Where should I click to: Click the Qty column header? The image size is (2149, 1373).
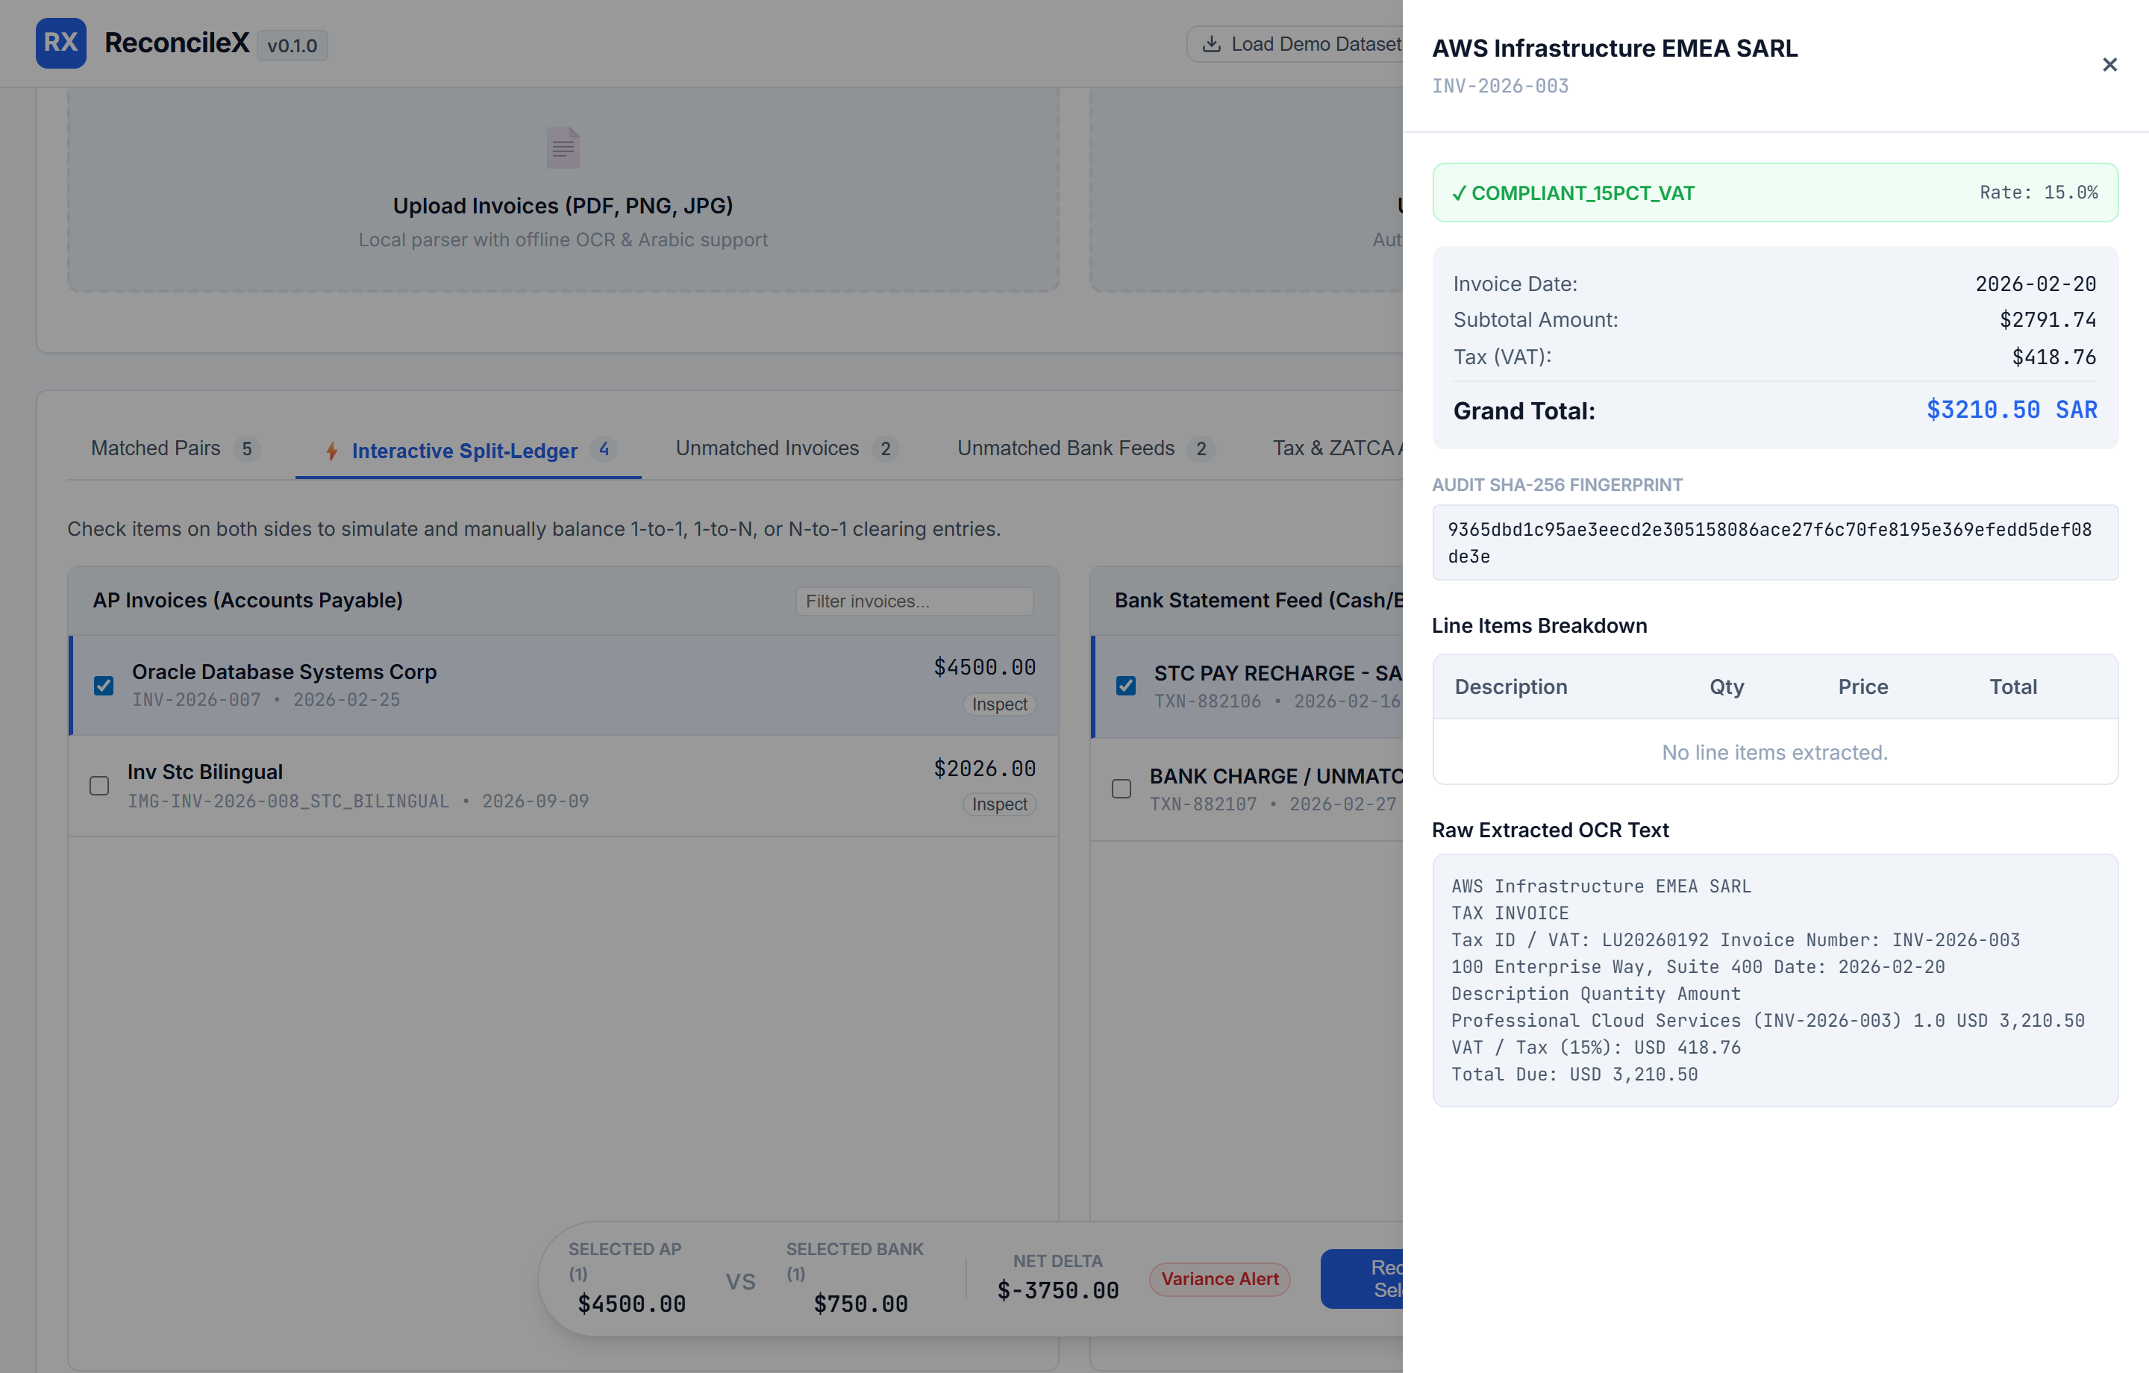pos(1726,686)
